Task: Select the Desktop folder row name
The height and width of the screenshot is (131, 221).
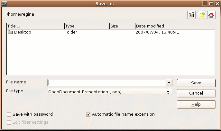Action: pyautogui.click(x=23, y=32)
